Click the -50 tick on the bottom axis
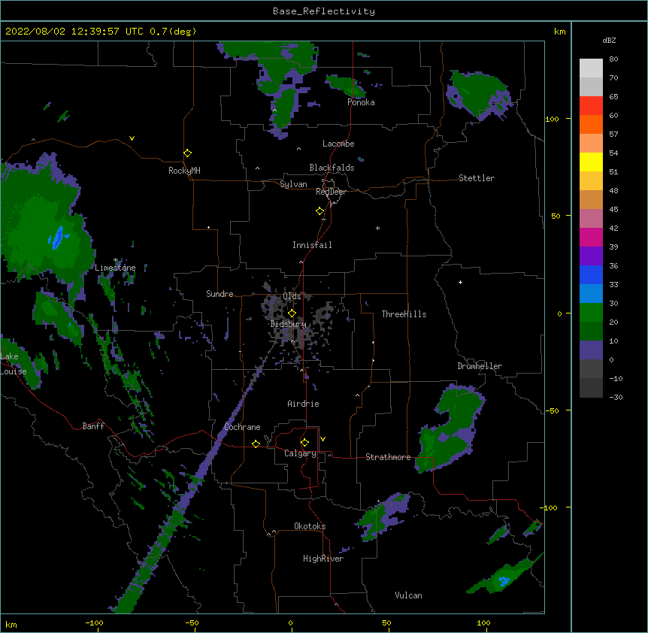Viewport: 648px width, 633px height. [192, 622]
